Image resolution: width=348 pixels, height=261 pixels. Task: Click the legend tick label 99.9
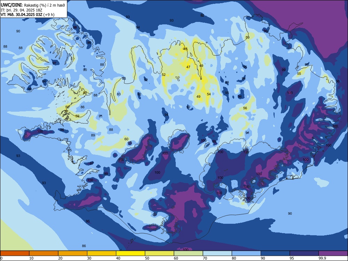click(322, 258)
